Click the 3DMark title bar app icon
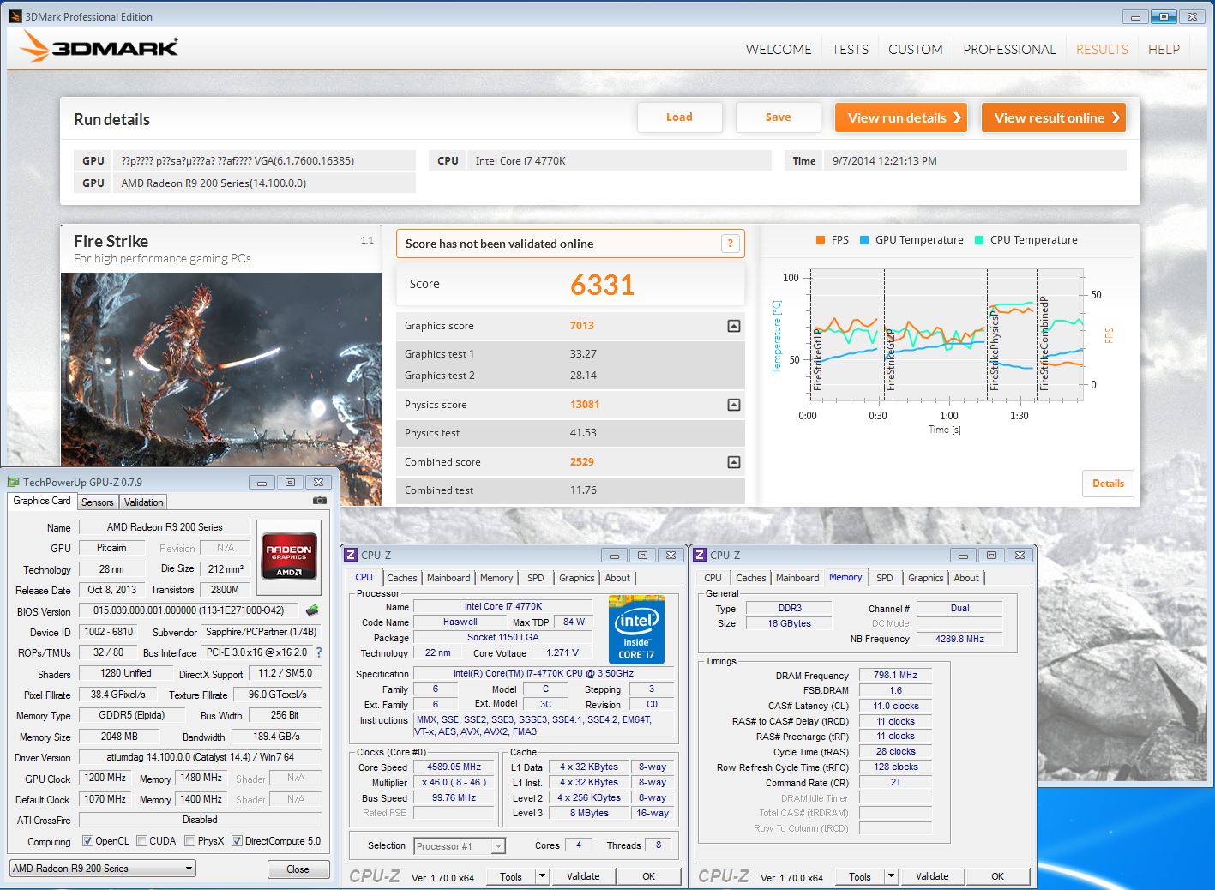 (x=15, y=16)
